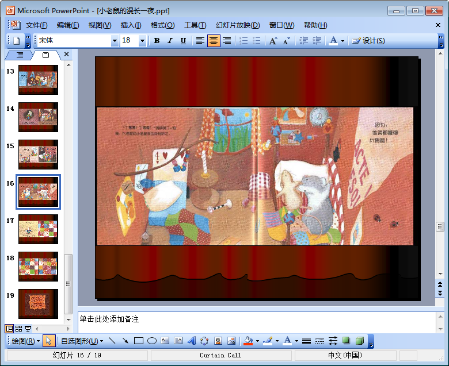Insert diagram or organization chart
This screenshot has height=366, width=449.
pos(204,341)
